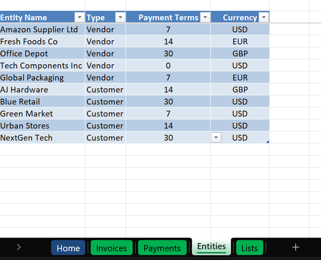The width and height of the screenshot is (321, 260).
Task: Open the data validation dropdown beside NextGen Tech's USD
Action: [x=216, y=138]
